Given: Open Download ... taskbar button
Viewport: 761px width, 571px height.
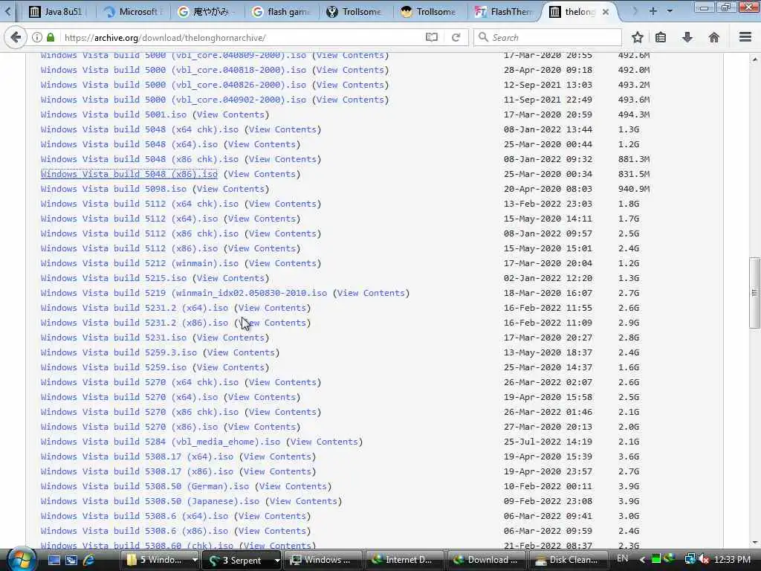Looking at the screenshot, I should (486, 560).
